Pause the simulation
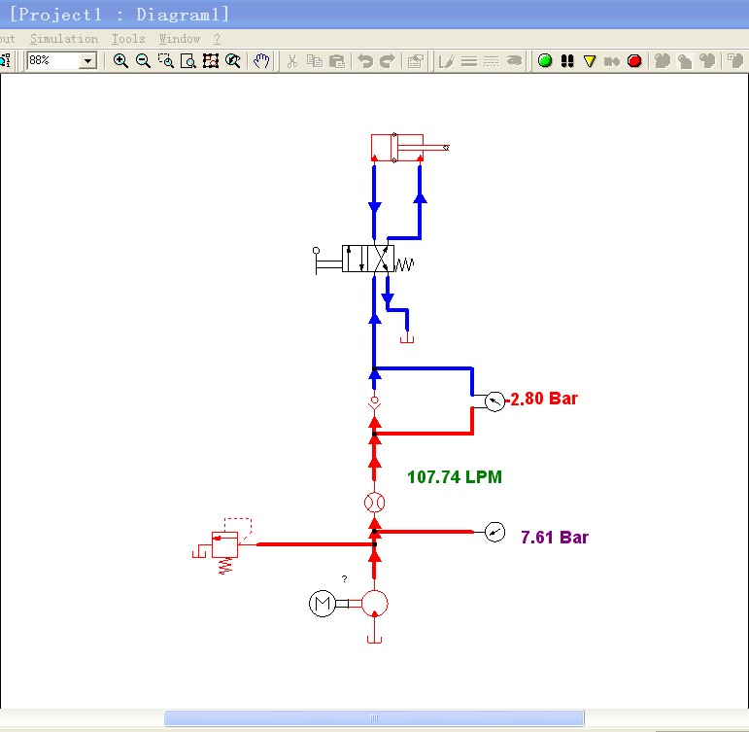Image resolution: width=749 pixels, height=732 pixels. coord(567,60)
